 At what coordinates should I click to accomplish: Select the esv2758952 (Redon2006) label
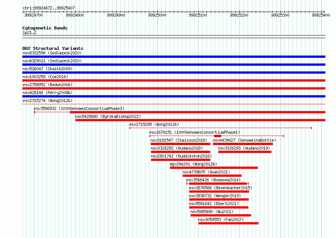click(x=48, y=85)
